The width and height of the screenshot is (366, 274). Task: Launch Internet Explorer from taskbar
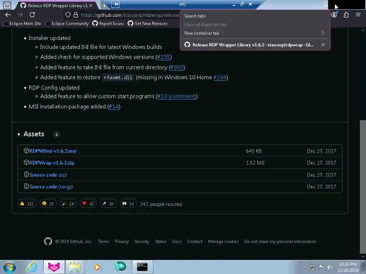[x=32, y=267]
